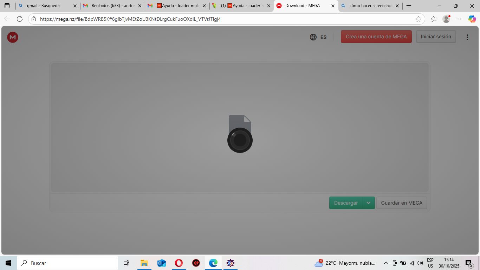Open the language selector globe icon
480x270 pixels.
[313, 37]
